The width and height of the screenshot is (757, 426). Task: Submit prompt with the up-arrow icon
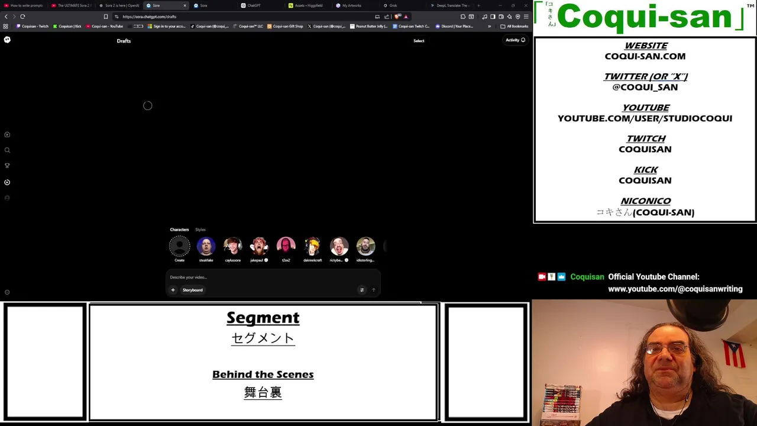[x=373, y=290]
